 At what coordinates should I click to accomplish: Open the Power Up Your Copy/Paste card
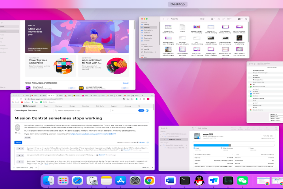(51, 66)
